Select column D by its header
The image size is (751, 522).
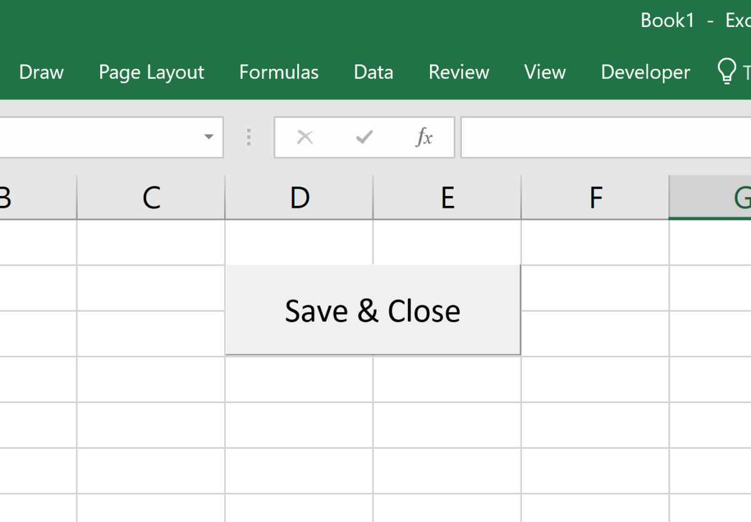[299, 197]
